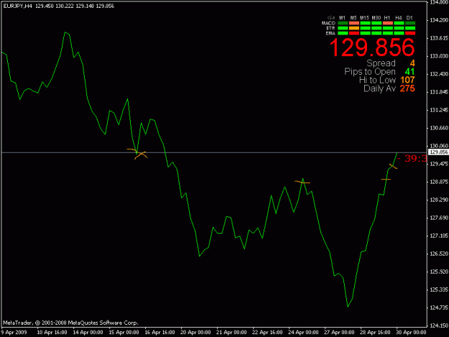Click the EMA row label
The image size is (449, 337).
tap(330, 33)
